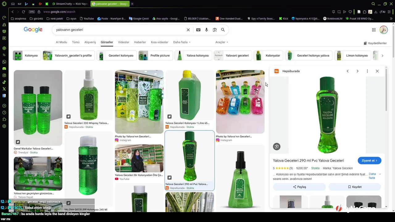Open the browser snapshot tool
395x222 pixels.
coord(339,12)
